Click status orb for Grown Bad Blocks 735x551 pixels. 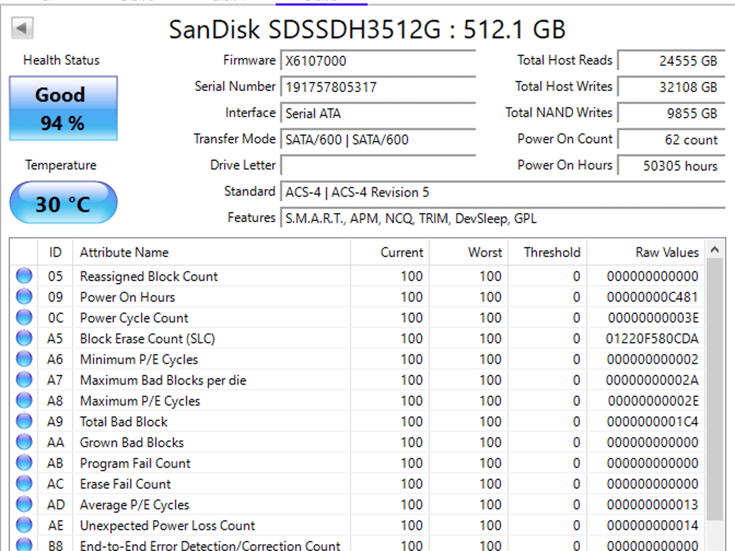point(24,442)
